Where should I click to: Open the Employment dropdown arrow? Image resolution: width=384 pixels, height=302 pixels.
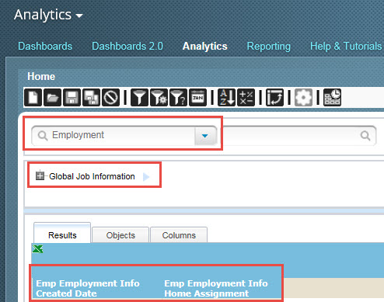tap(205, 136)
